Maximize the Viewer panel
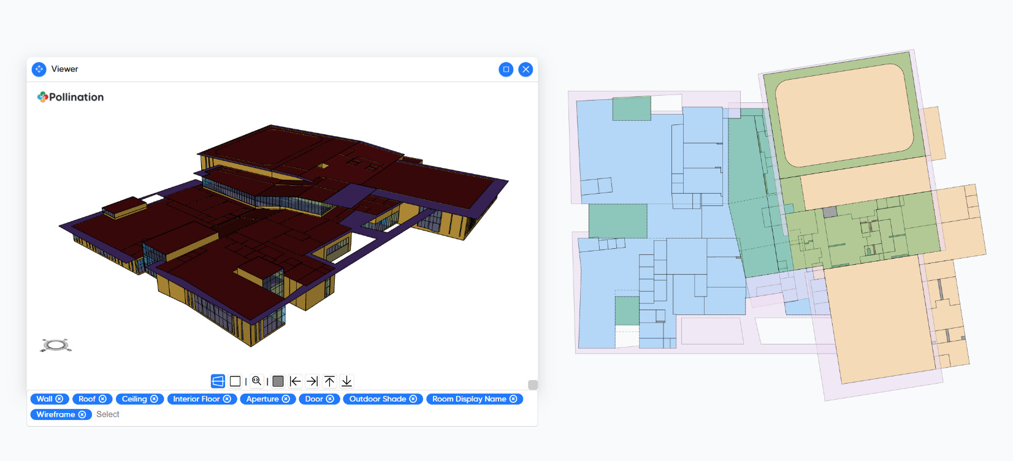This screenshot has height=461, width=1013. [506, 69]
